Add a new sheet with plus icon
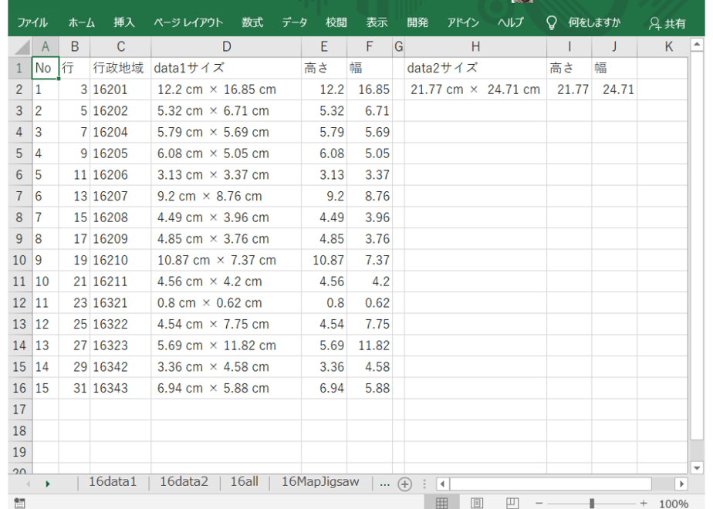Viewport: 713px width, 509px height. point(404,484)
